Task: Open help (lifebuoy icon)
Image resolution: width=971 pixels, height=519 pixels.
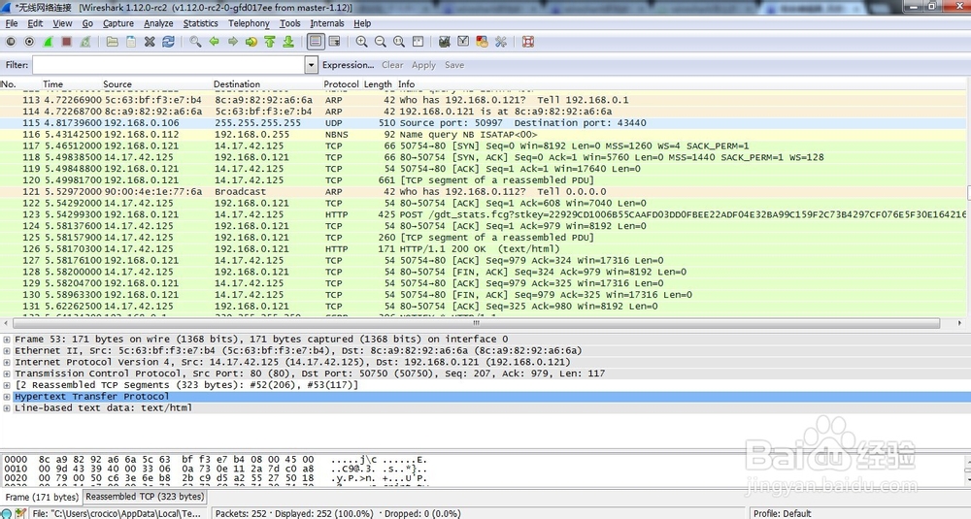Action: (x=527, y=42)
